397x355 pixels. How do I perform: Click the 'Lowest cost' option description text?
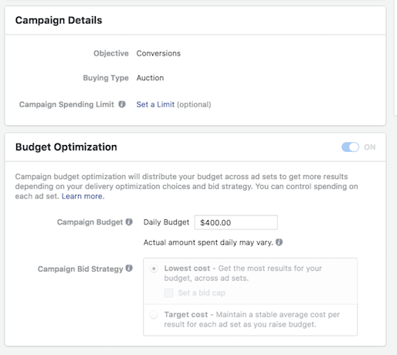pyautogui.click(x=243, y=273)
